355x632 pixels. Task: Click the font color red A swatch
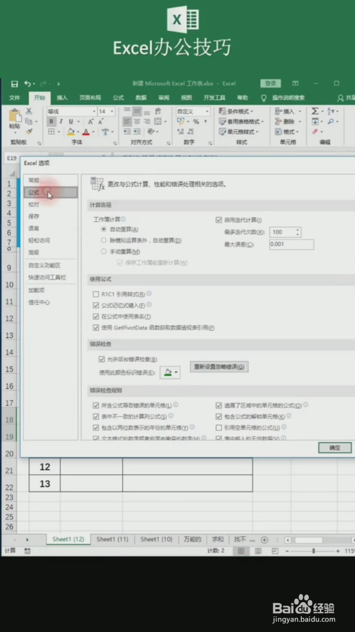coord(86,132)
